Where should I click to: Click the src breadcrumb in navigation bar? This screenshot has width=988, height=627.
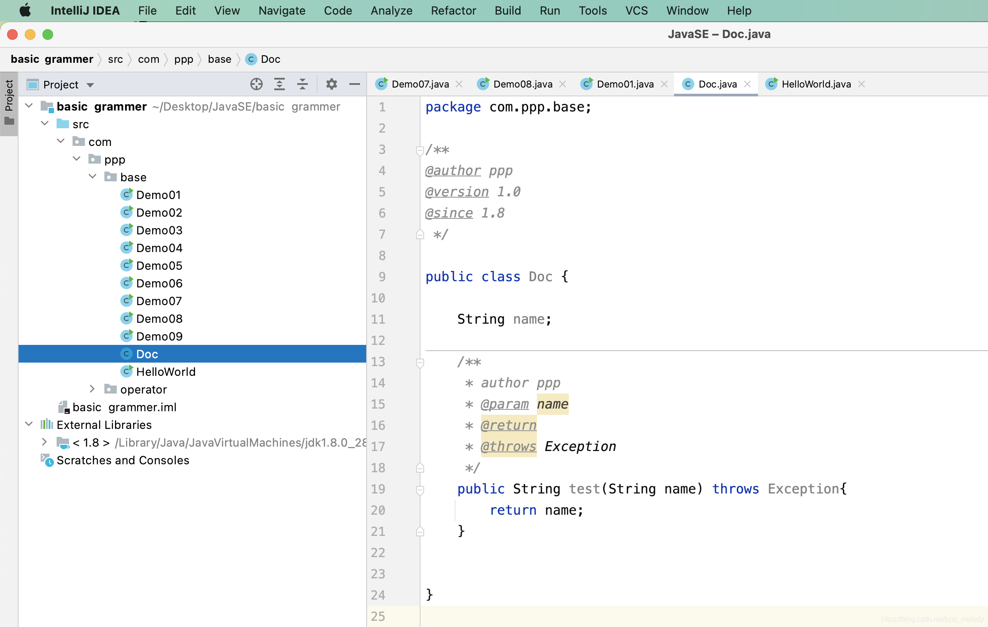(115, 59)
